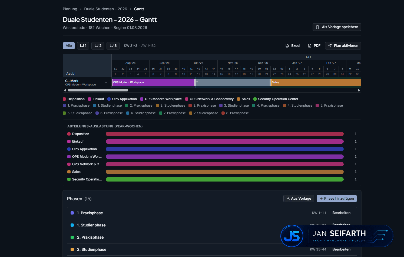404x257 pixels.
Task: Click the KW 1–11 range label
Action: [319, 213]
